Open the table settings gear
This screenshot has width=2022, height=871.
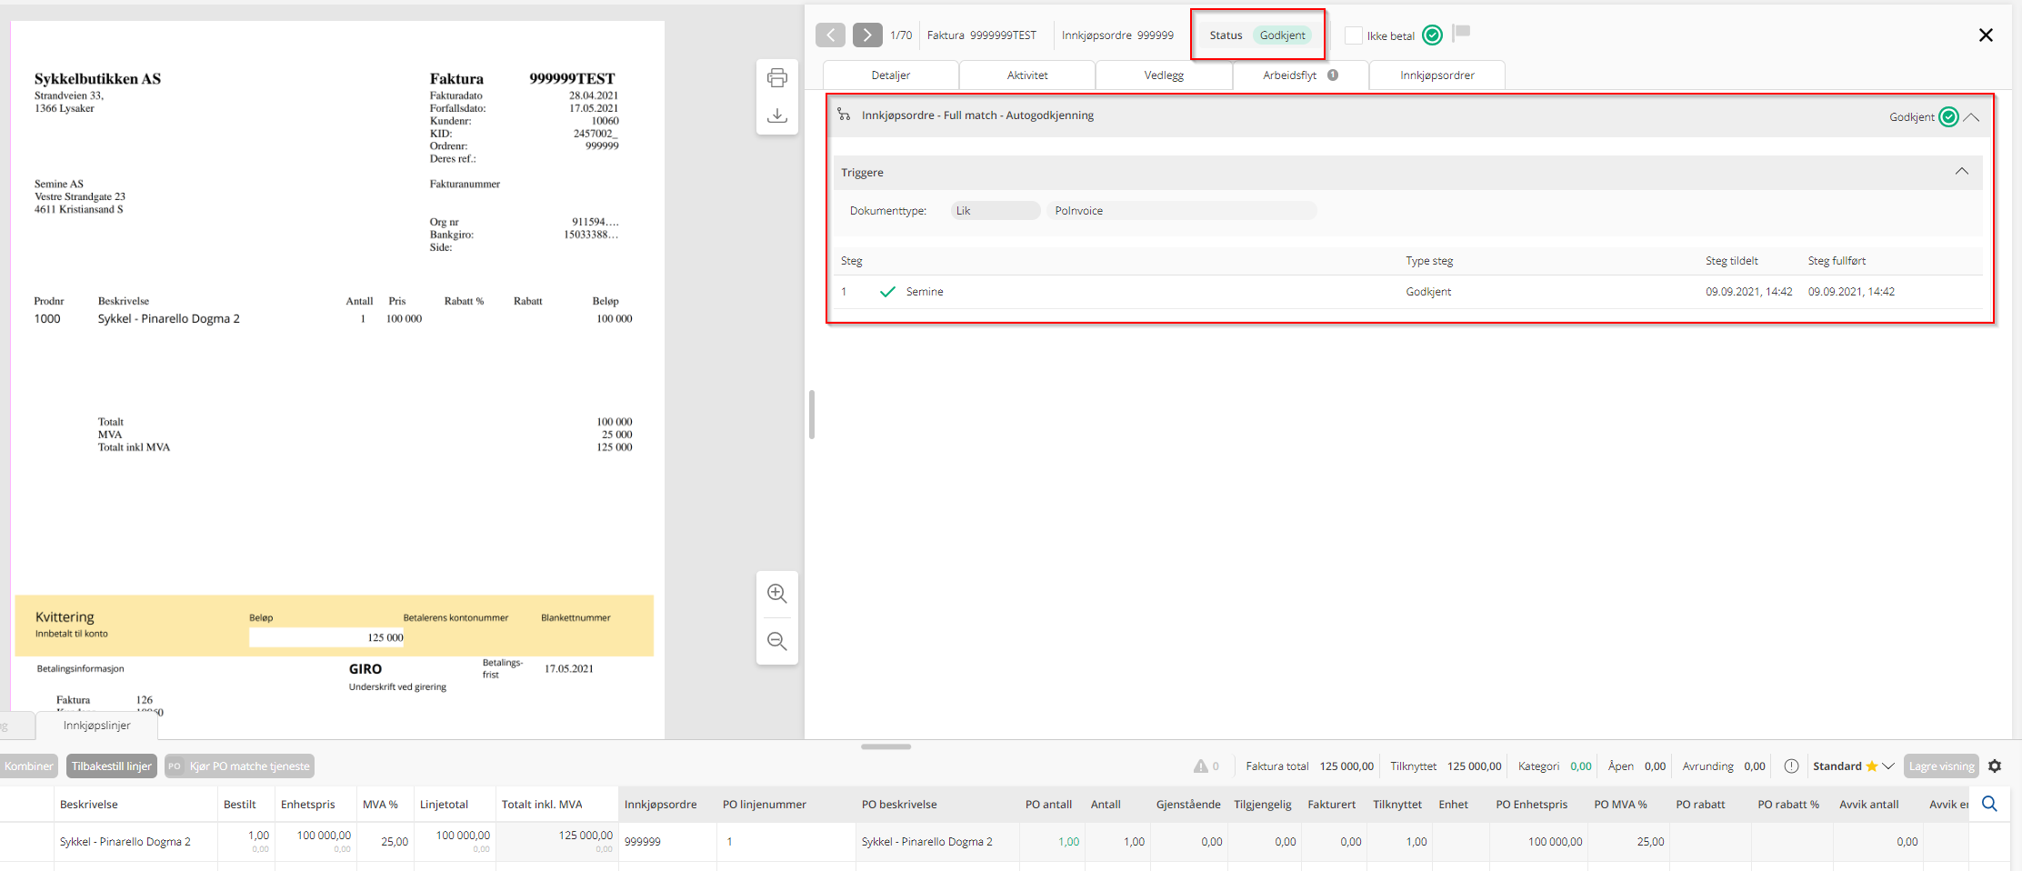1995,766
